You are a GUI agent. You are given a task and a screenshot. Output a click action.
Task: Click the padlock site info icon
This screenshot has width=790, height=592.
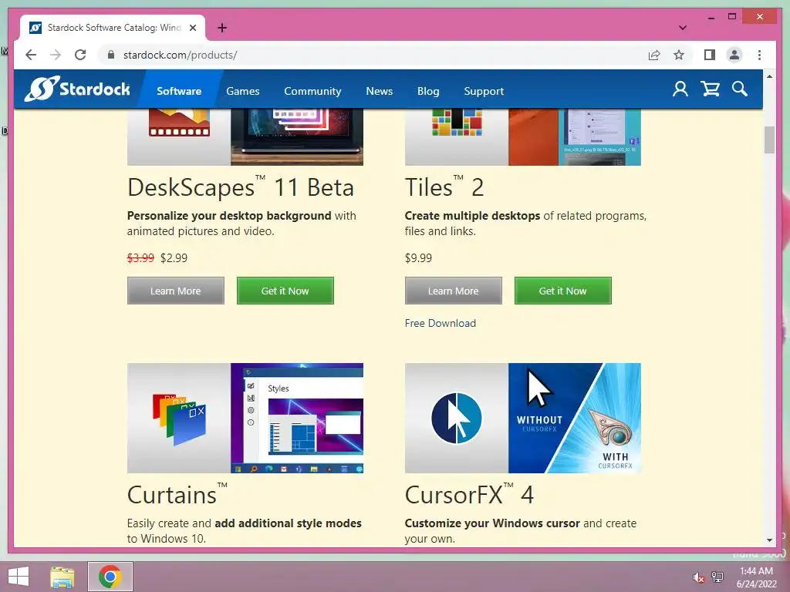(x=111, y=55)
